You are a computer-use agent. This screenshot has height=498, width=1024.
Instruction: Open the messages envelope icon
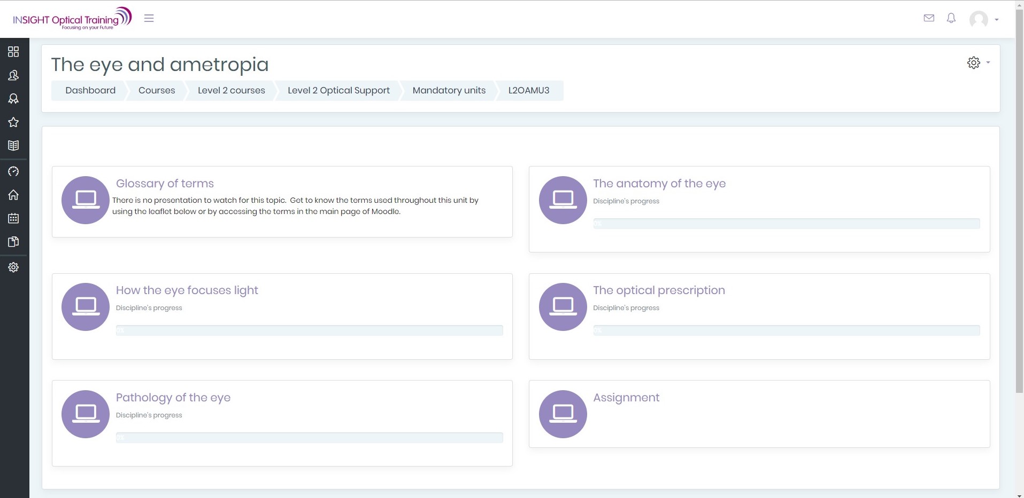929,18
